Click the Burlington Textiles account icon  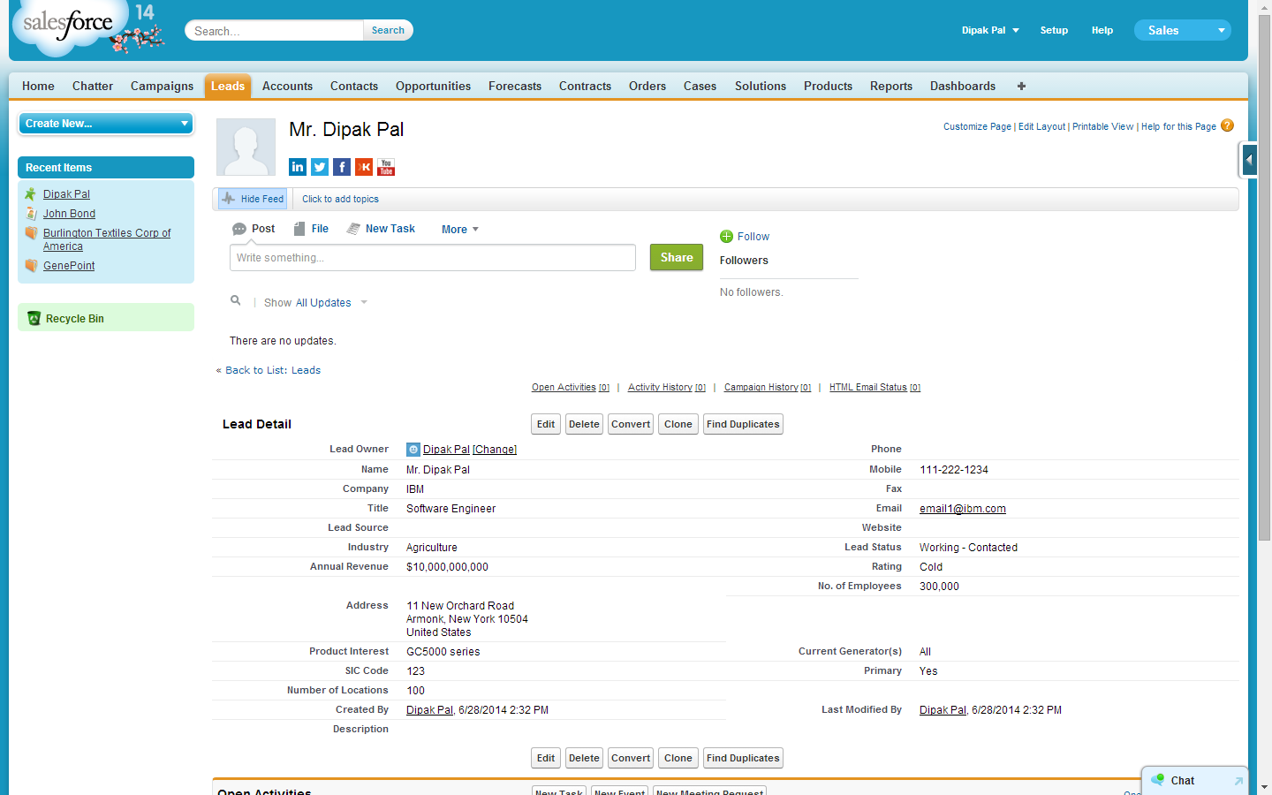(31, 233)
